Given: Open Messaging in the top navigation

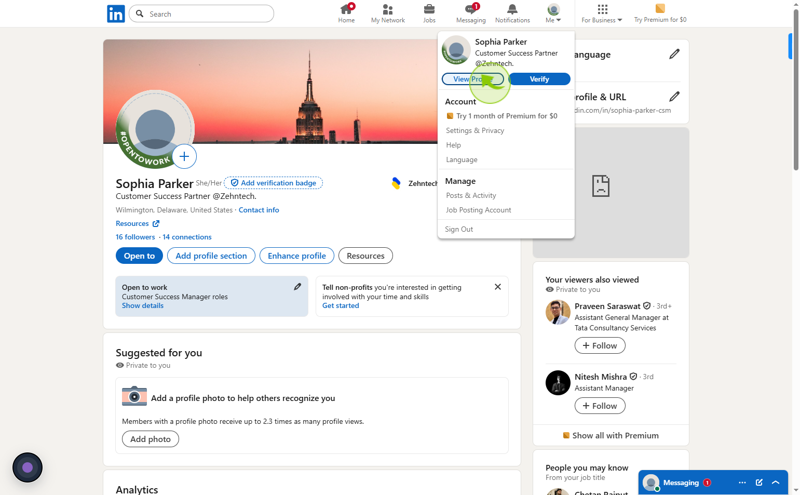Looking at the screenshot, I should (x=471, y=14).
